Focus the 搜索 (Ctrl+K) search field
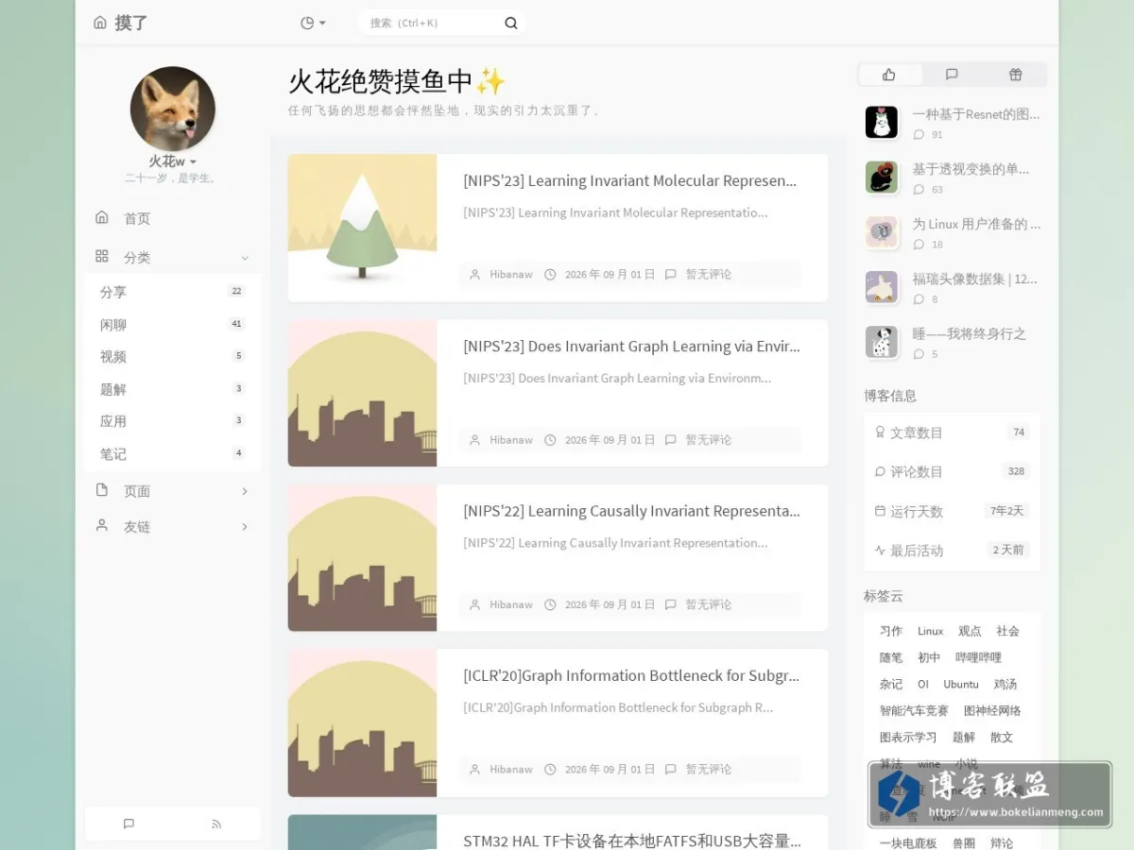The height and width of the screenshot is (850, 1134). pyautogui.click(x=433, y=23)
